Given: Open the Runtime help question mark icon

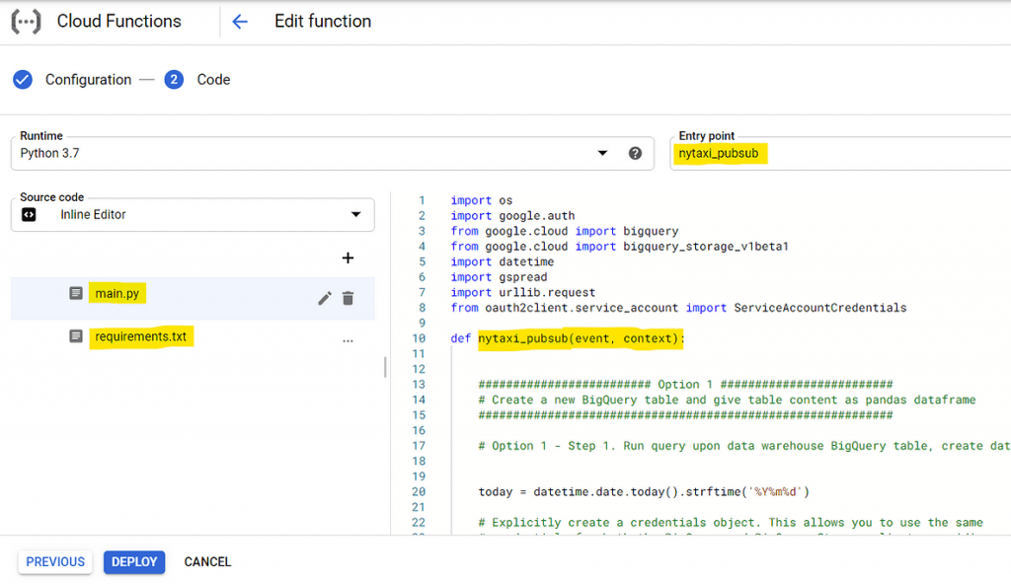Looking at the screenshot, I should click(635, 154).
